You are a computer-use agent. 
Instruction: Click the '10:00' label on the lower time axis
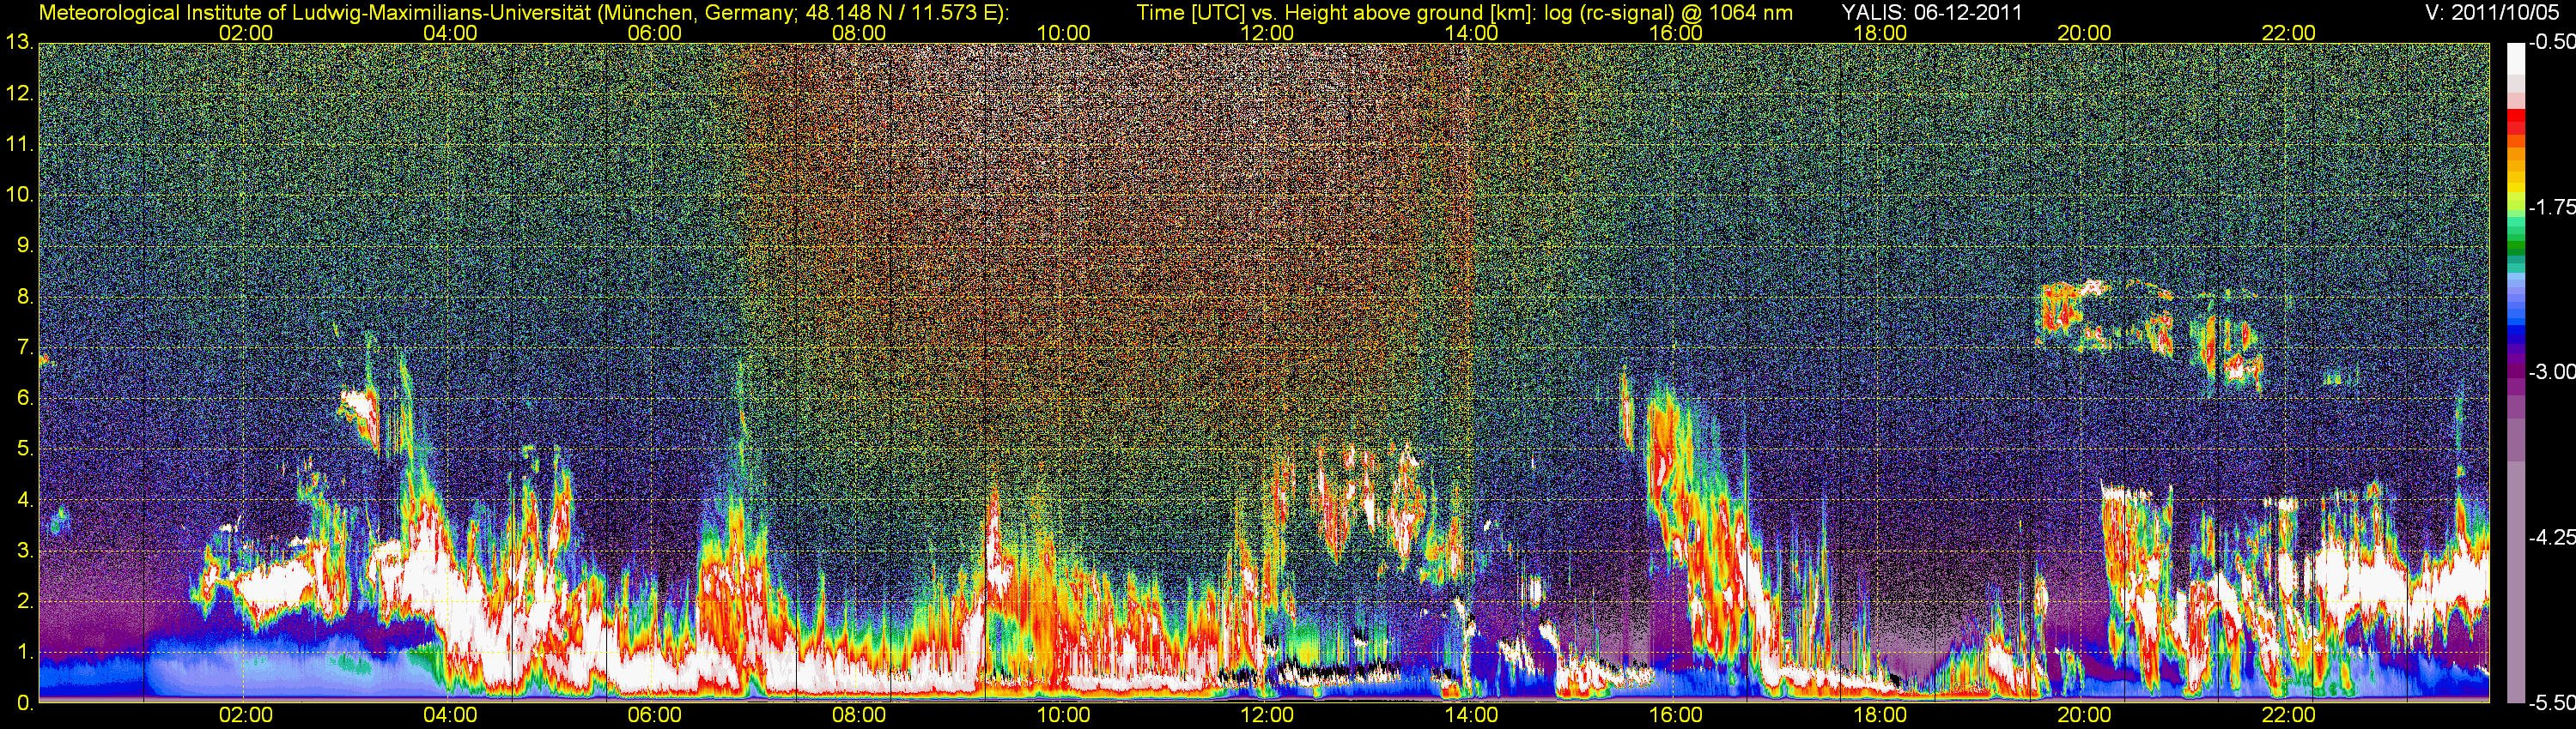coord(1063,715)
